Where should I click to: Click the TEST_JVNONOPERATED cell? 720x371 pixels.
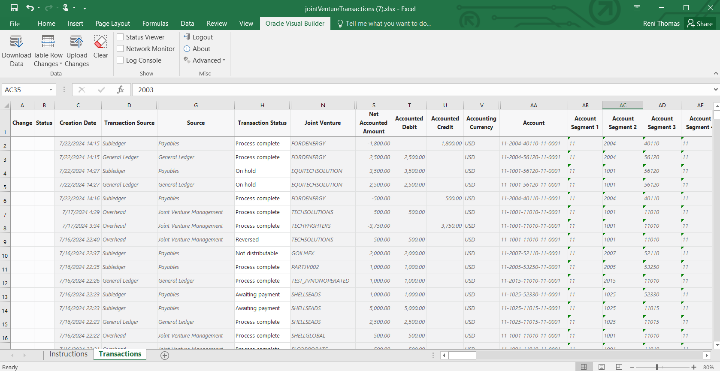pyautogui.click(x=323, y=281)
